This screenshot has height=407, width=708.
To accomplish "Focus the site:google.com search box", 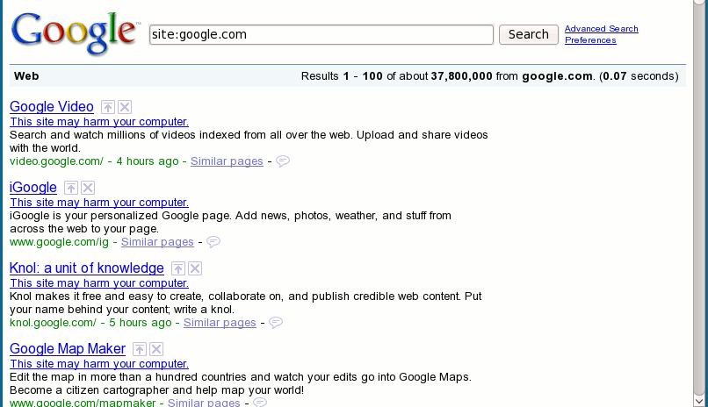I will [x=321, y=35].
